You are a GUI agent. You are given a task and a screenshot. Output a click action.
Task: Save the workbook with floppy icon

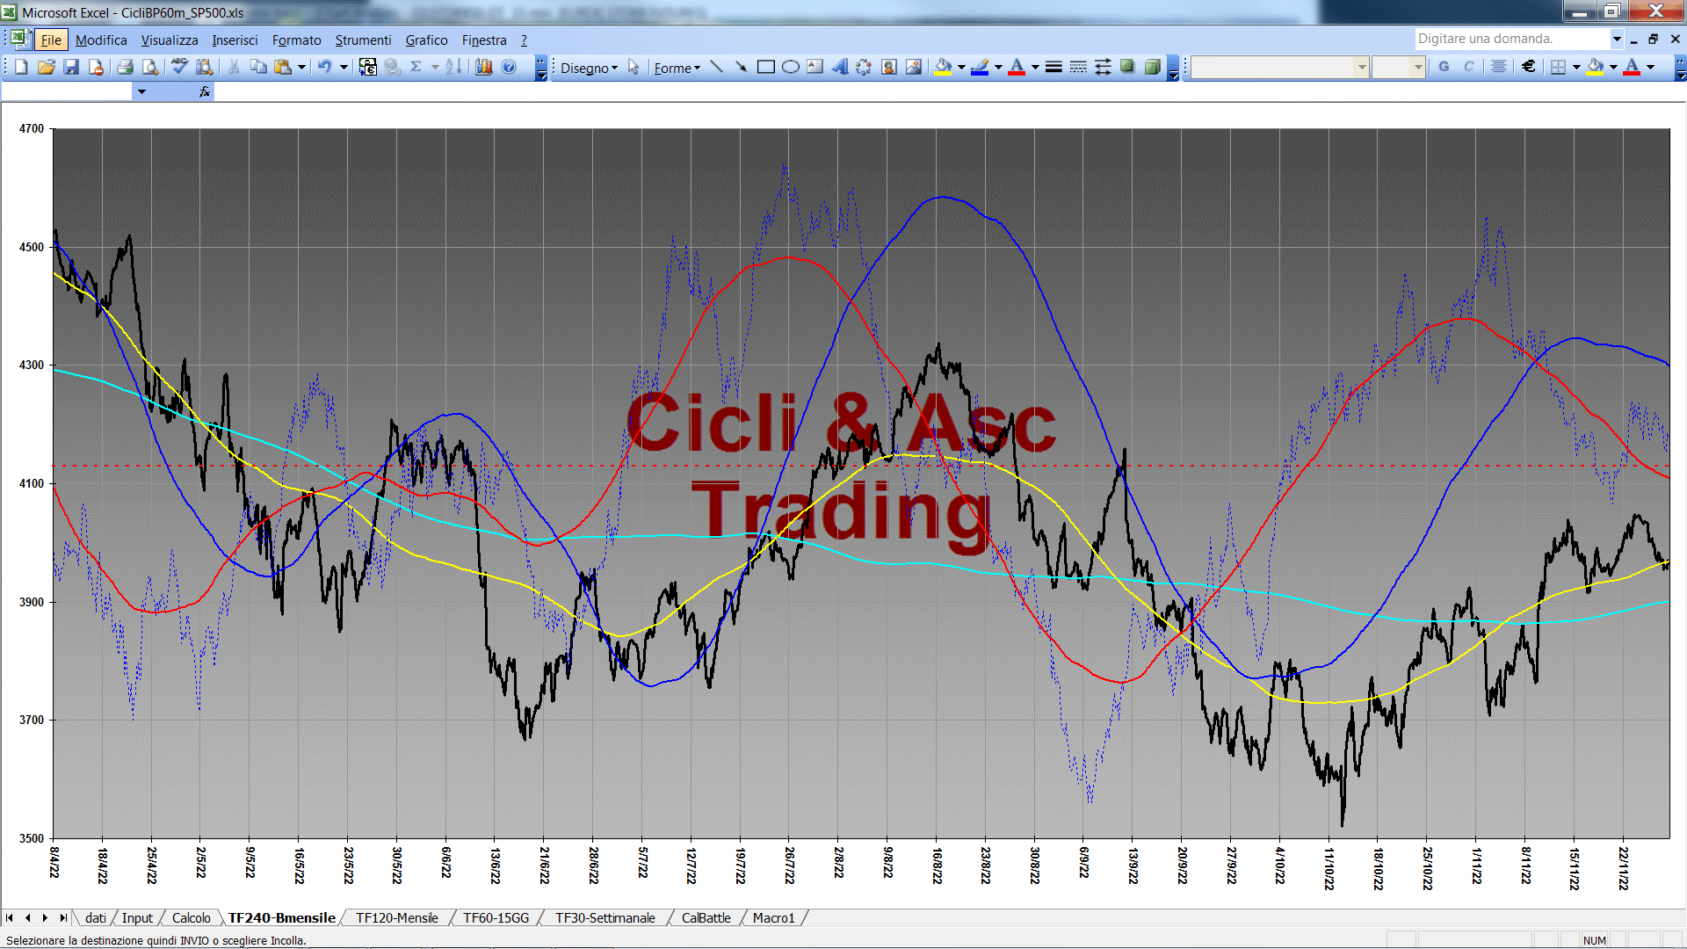coord(71,67)
